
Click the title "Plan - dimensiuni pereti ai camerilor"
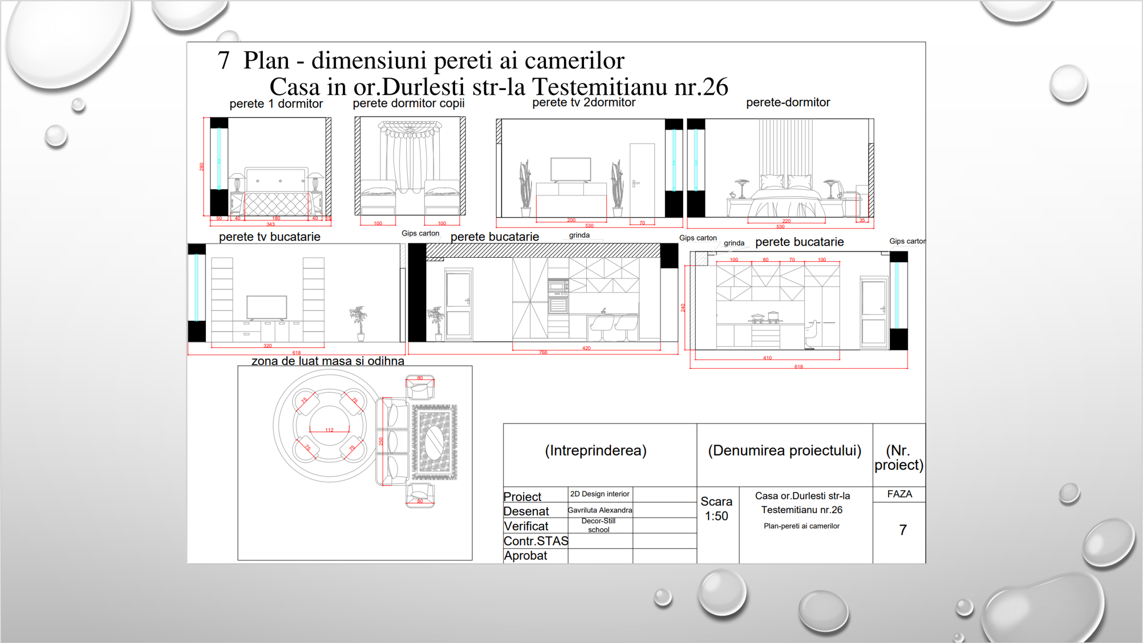tap(433, 60)
